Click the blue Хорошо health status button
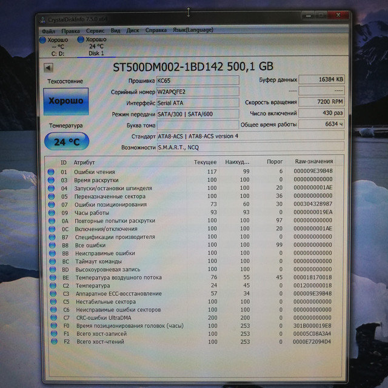This screenshot has height=388, width=388. 66,101
